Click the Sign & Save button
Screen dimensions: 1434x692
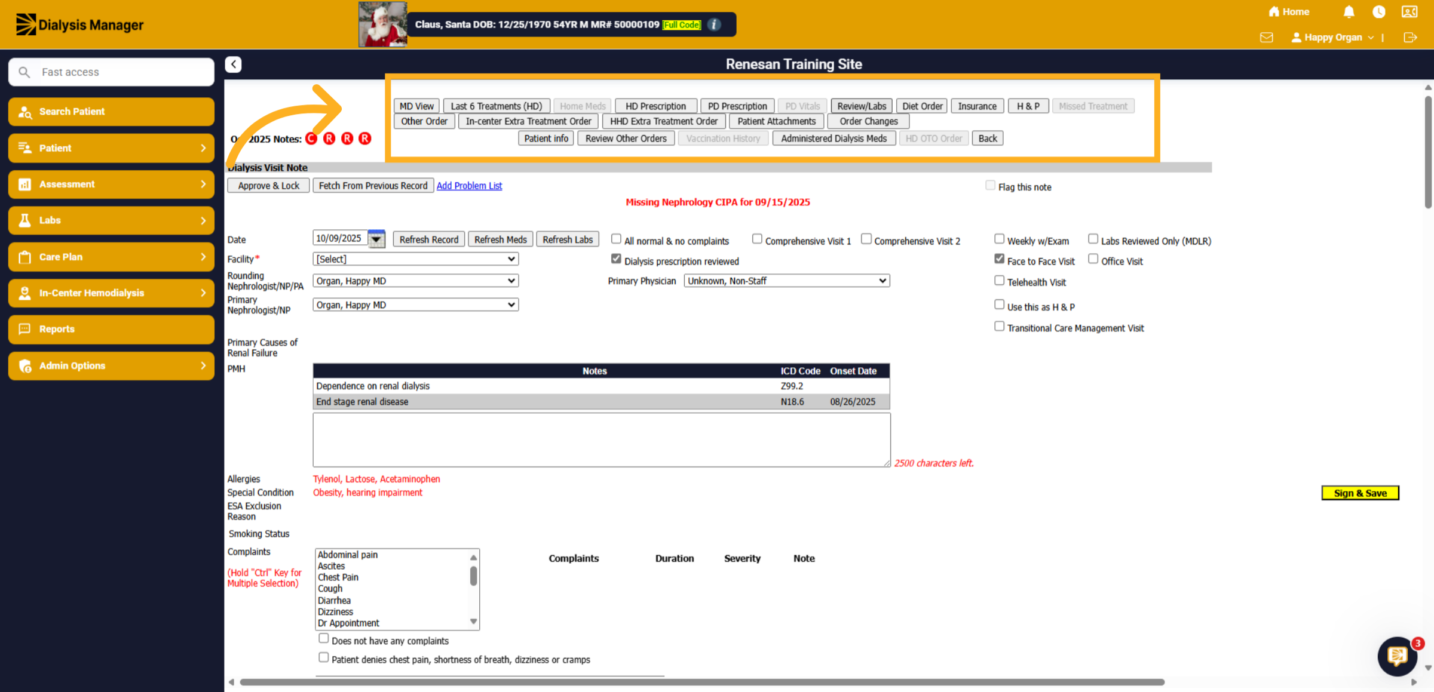1360,493
